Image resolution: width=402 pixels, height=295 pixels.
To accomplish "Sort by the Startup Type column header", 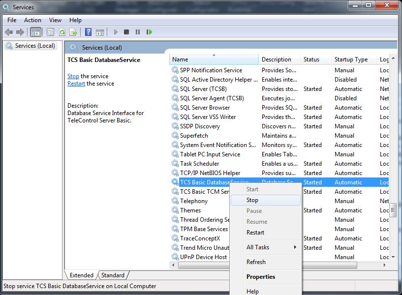I will 354,59.
